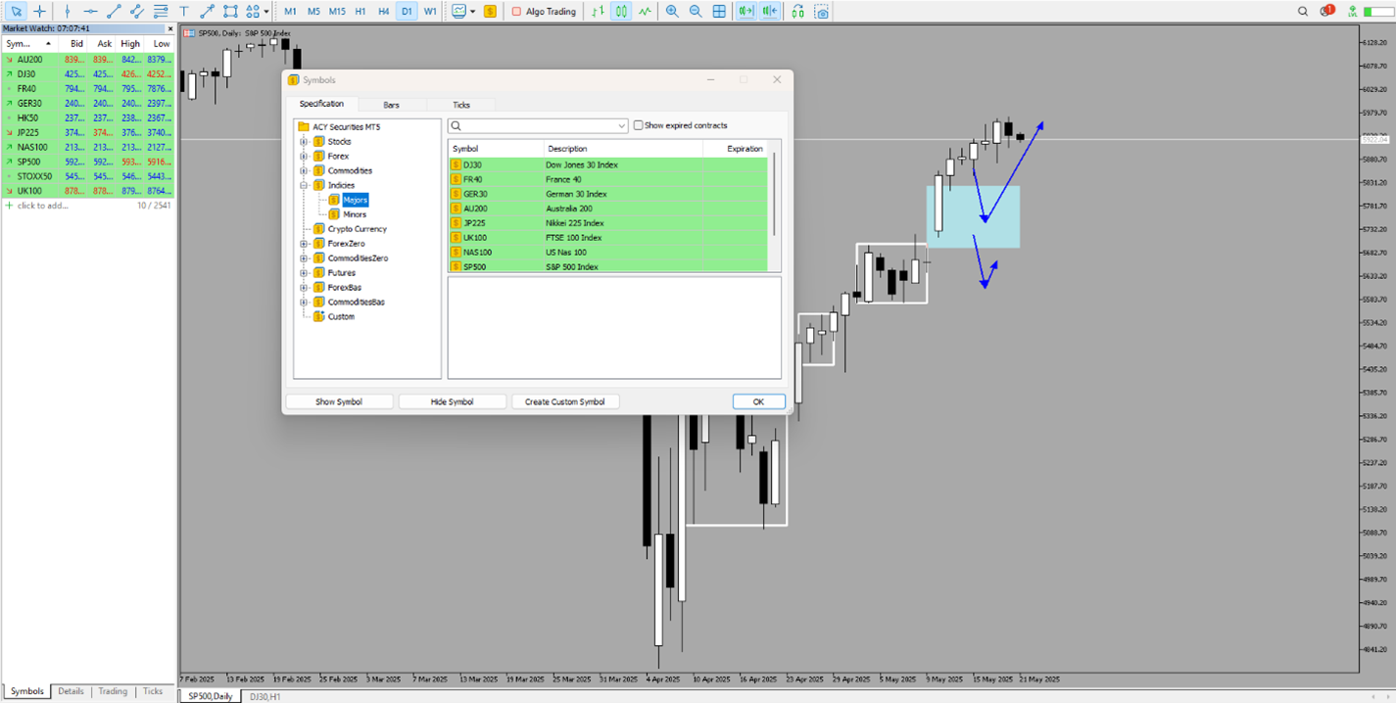Switch to the Bars tab
Viewport: 1396px width, 703px height.
coord(391,105)
